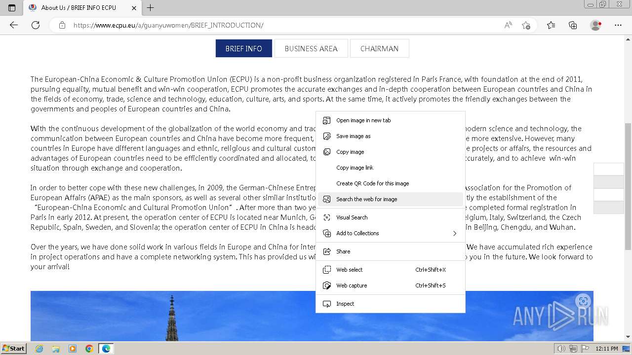
Task: Activate Read aloud icon in address bar
Action: [508, 25]
